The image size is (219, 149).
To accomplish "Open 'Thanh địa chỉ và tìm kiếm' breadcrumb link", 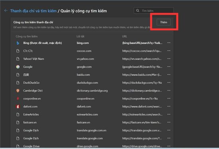I will tap(33, 11).
